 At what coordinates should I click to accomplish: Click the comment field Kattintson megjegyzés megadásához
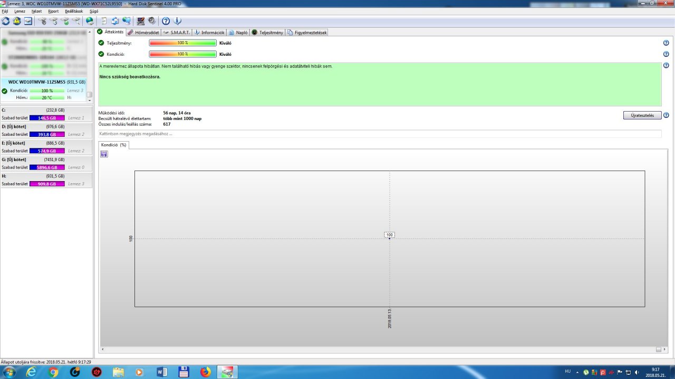(x=380, y=134)
